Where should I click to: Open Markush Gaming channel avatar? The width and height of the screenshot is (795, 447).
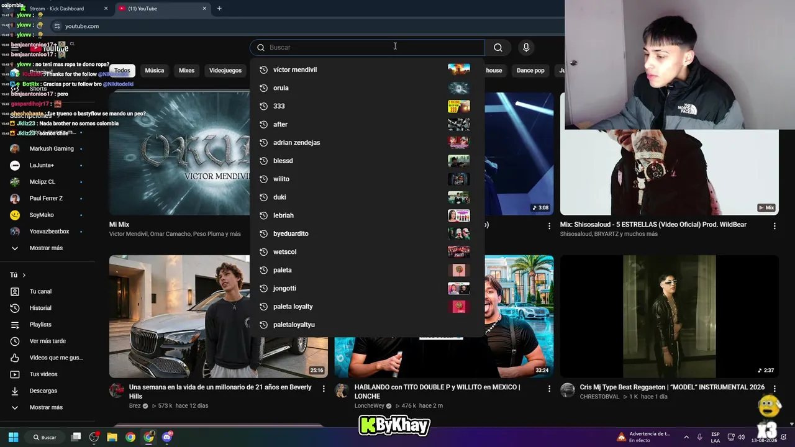coord(15,149)
